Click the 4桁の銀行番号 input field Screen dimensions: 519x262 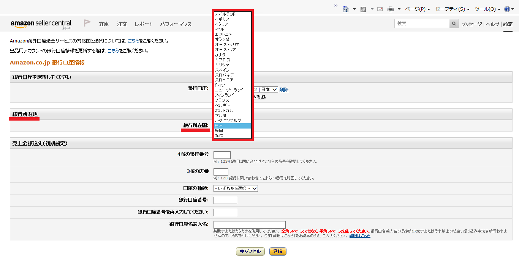point(223,155)
